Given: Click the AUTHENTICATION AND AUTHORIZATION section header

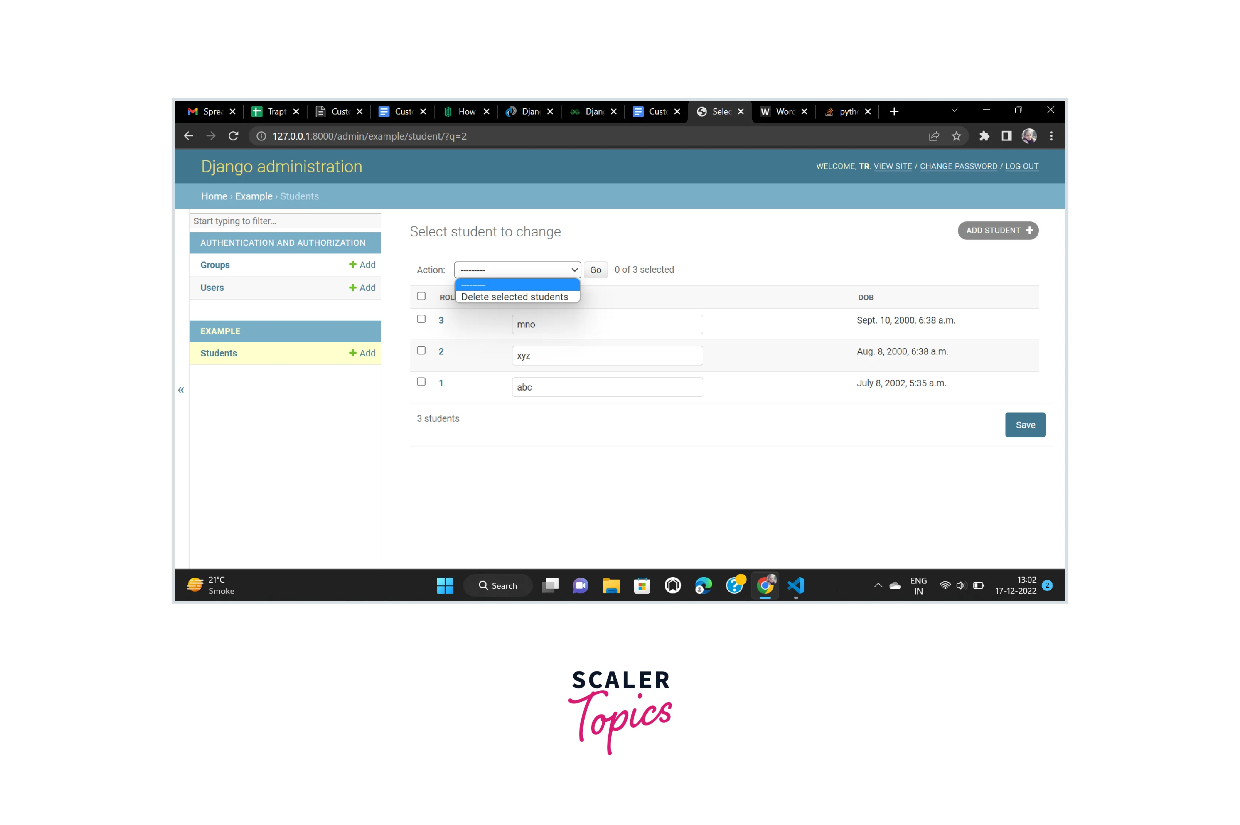Looking at the screenshot, I should (283, 242).
